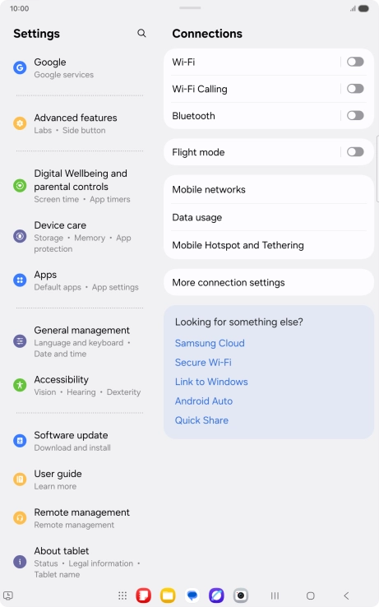The height and width of the screenshot is (607, 379).
Task: Tap the Accessibility icon
Action: 20,385
